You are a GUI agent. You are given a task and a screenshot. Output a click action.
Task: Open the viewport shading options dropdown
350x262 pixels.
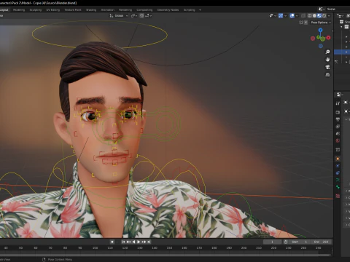click(x=329, y=16)
